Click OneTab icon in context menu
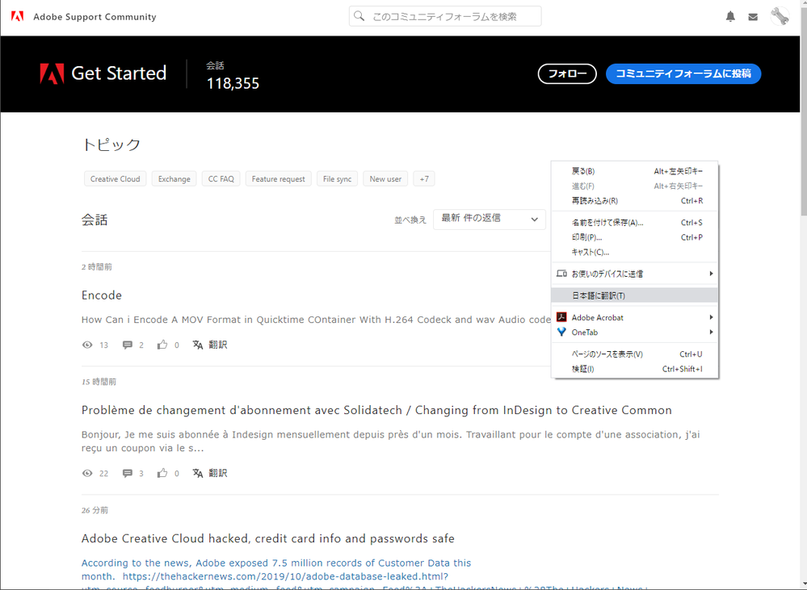 point(561,333)
